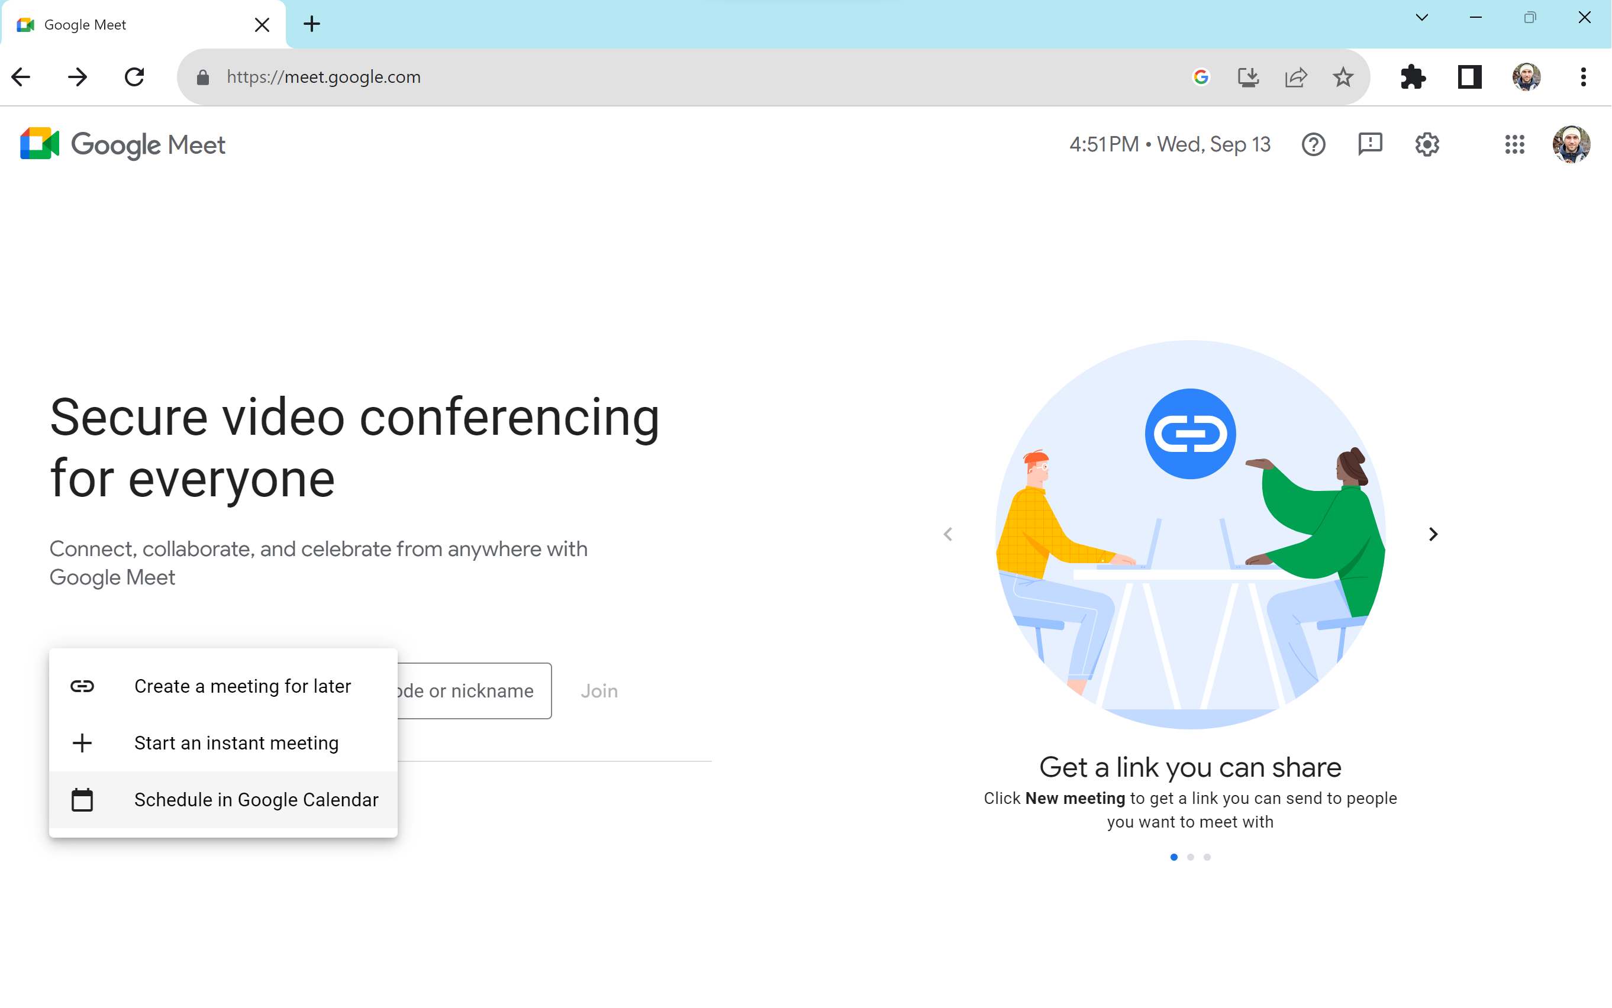Open the Extensions puzzle icon
Image resolution: width=1612 pixels, height=1008 pixels.
pos(1413,77)
